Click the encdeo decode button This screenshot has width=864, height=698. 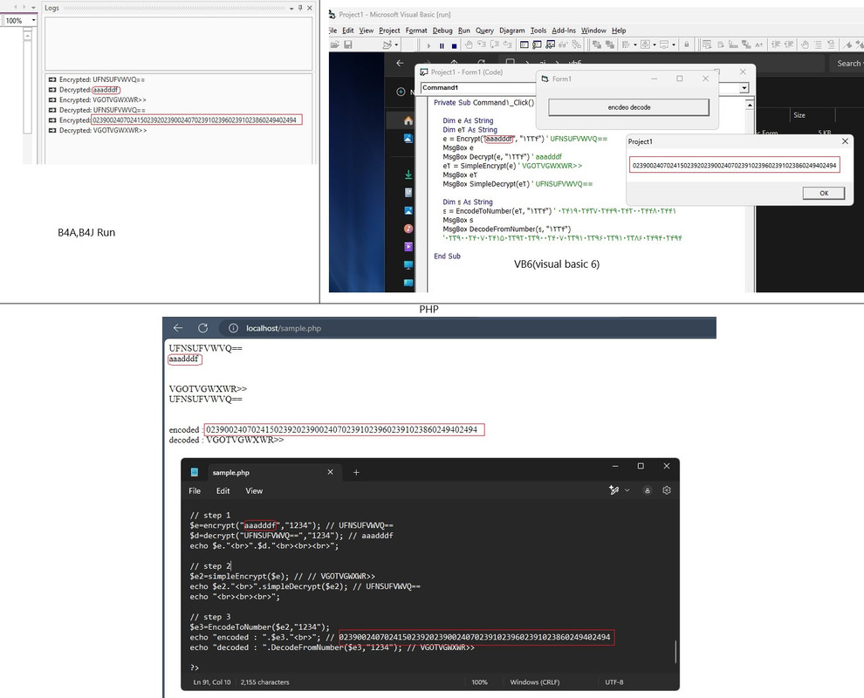[x=628, y=107]
